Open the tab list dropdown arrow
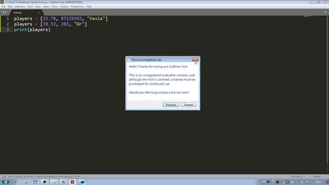This screenshot has width=329, height=185. pos(325,12)
